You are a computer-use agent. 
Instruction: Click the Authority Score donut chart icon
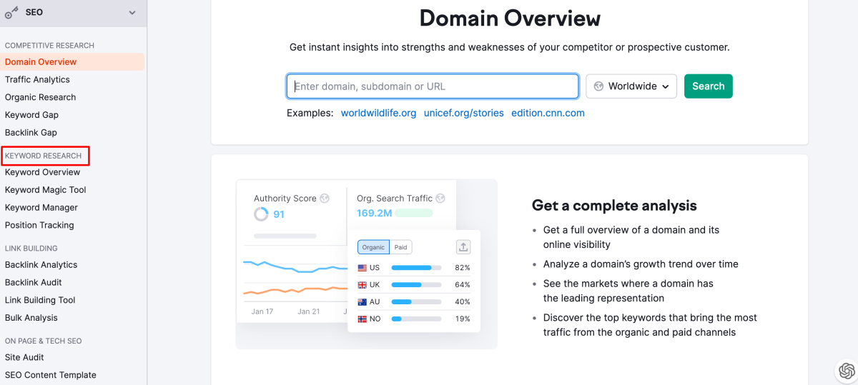(261, 214)
